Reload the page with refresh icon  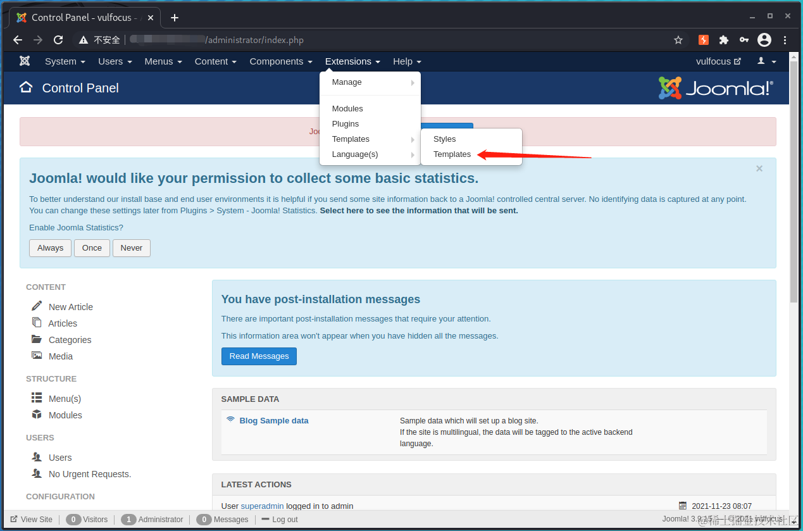tap(58, 40)
